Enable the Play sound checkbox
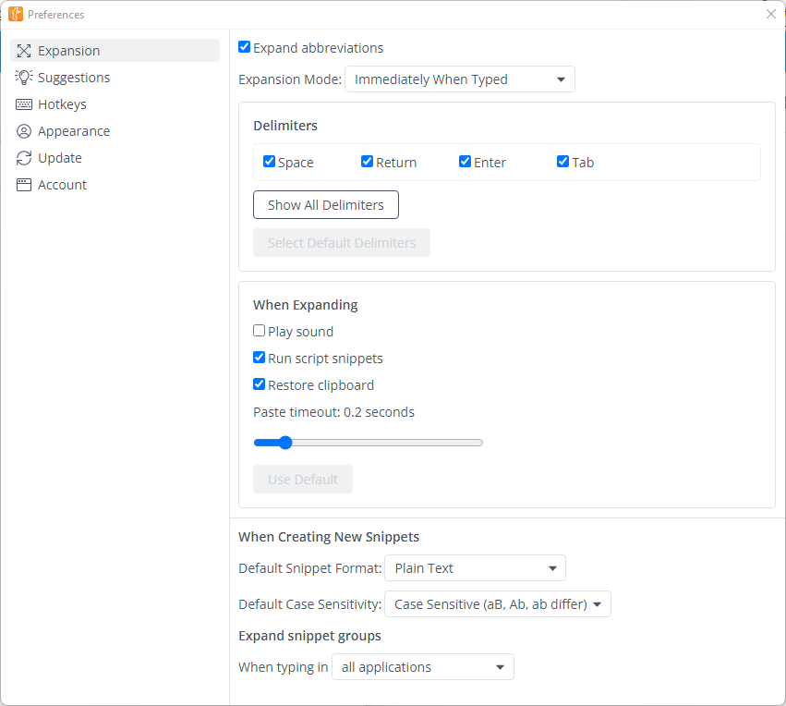 260,331
